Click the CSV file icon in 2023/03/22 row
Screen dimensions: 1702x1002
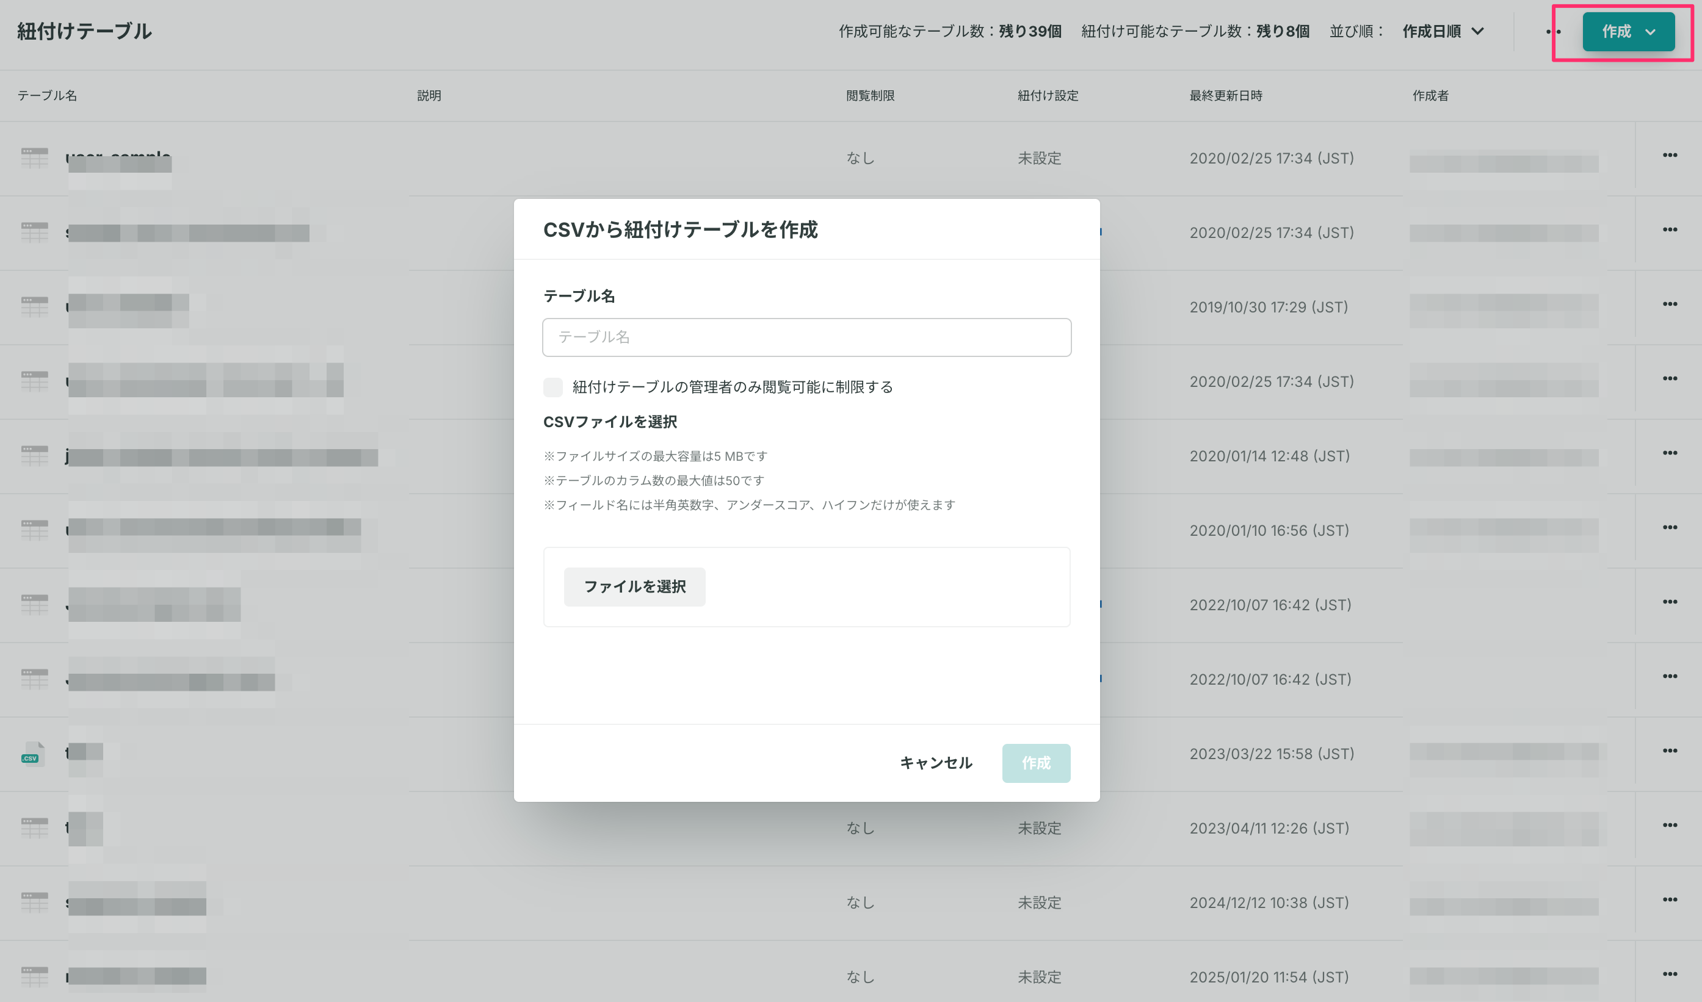(x=33, y=753)
